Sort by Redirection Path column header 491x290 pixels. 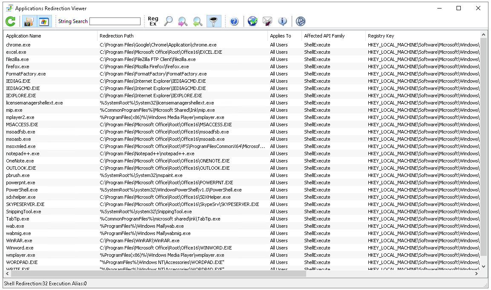(x=182, y=36)
